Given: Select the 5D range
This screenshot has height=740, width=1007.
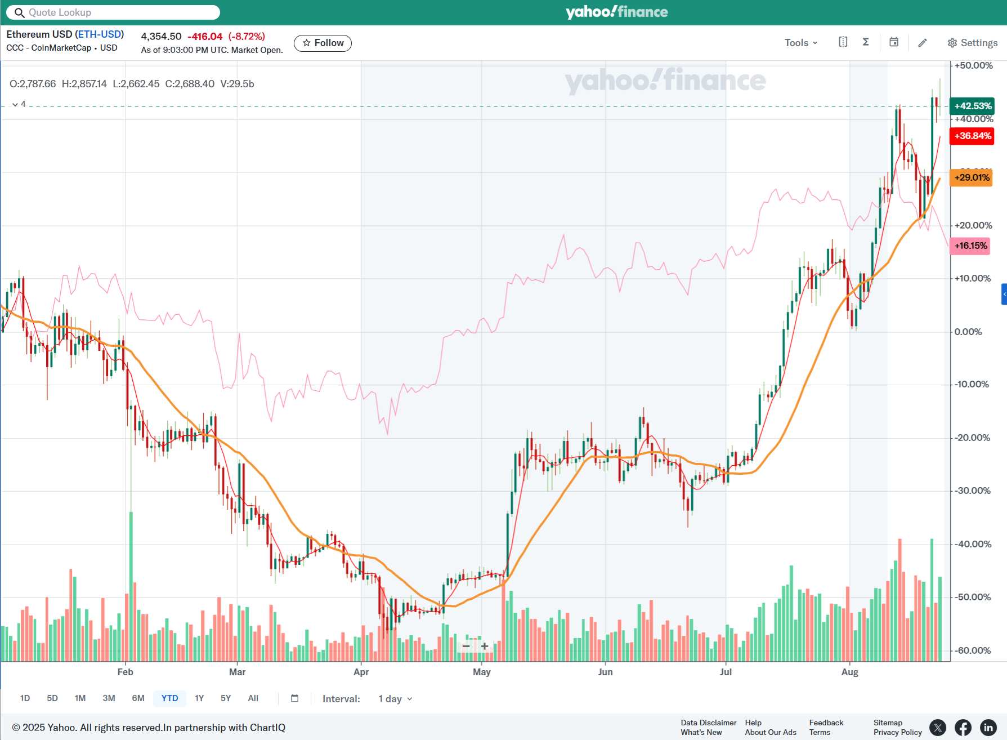Looking at the screenshot, I should click(x=52, y=698).
